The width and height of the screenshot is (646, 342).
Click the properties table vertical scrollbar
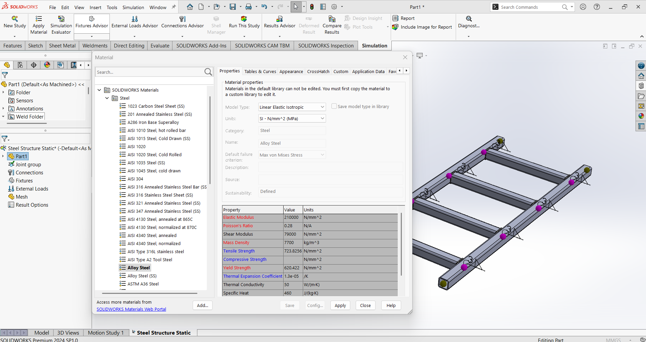pyautogui.click(x=401, y=244)
